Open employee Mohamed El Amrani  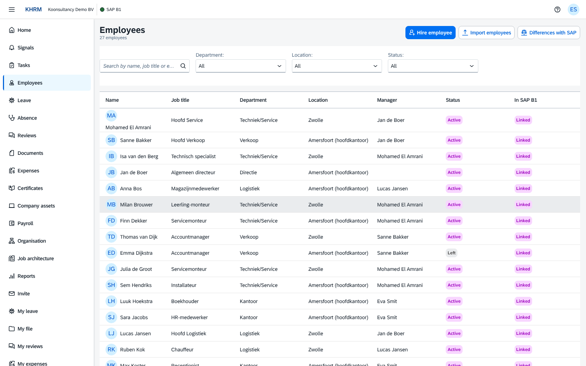coord(340,120)
